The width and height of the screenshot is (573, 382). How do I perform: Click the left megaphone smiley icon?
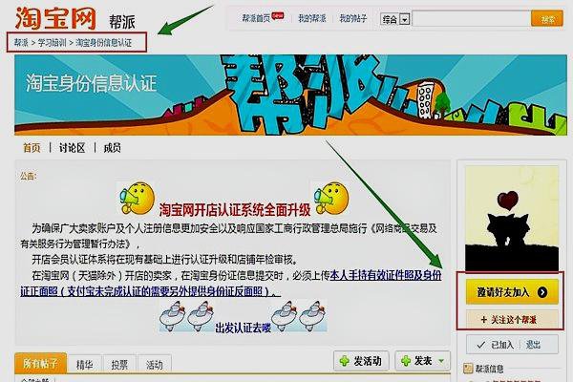pyautogui.click(x=133, y=198)
